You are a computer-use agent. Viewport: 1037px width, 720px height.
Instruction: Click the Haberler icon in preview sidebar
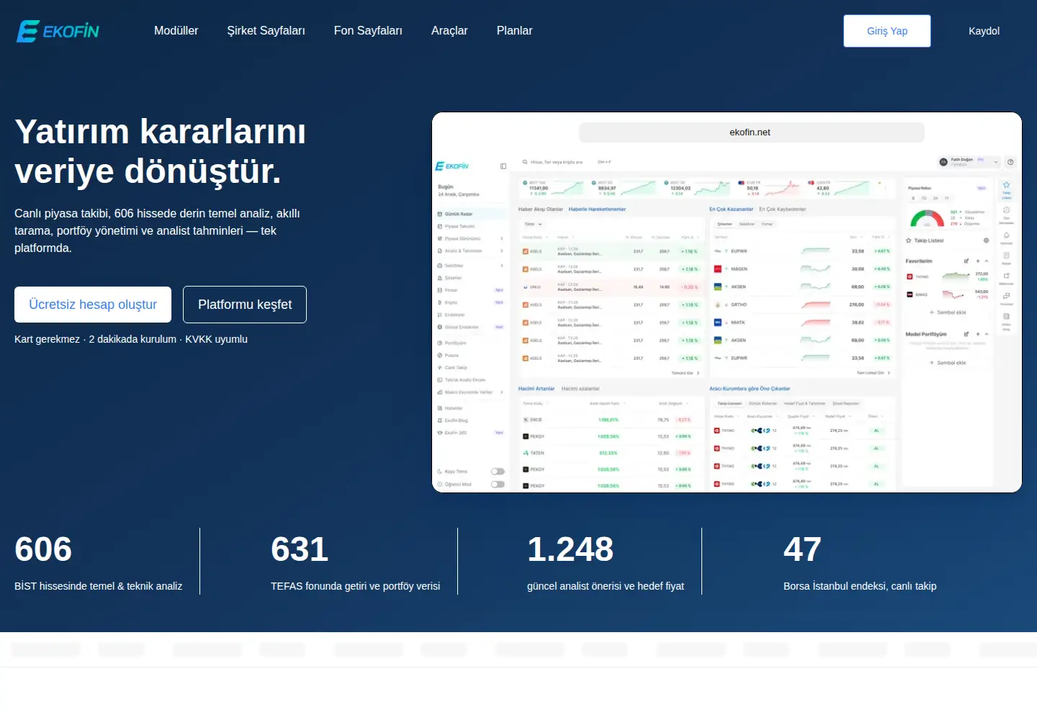440,408
